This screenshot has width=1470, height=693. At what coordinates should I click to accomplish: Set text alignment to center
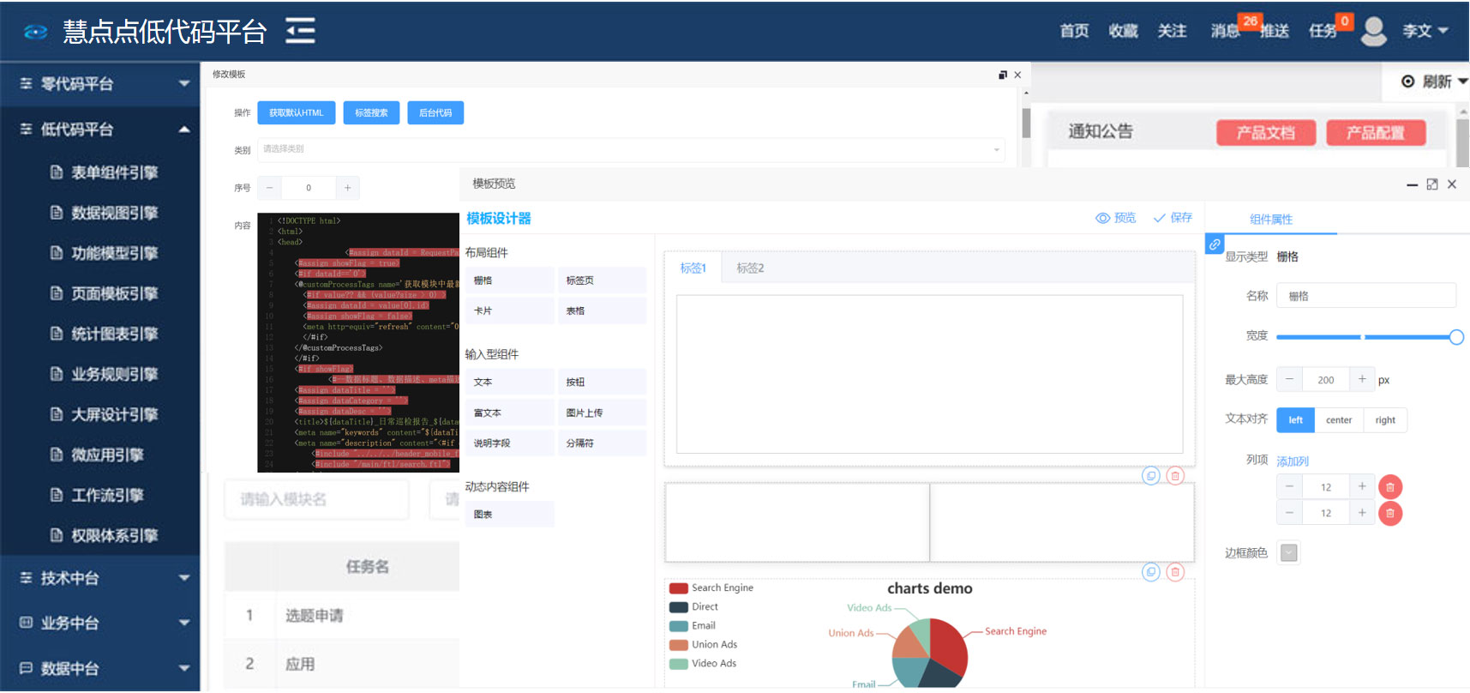[1339, 420]
